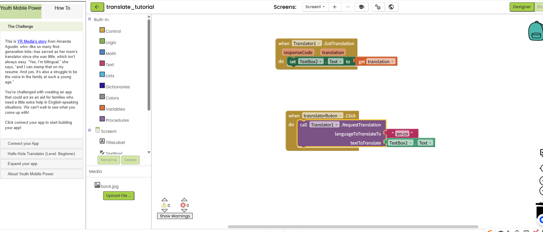Switch to Designer view
The height and width of the screenshot is (232, 543).
[x=522, y=7]
